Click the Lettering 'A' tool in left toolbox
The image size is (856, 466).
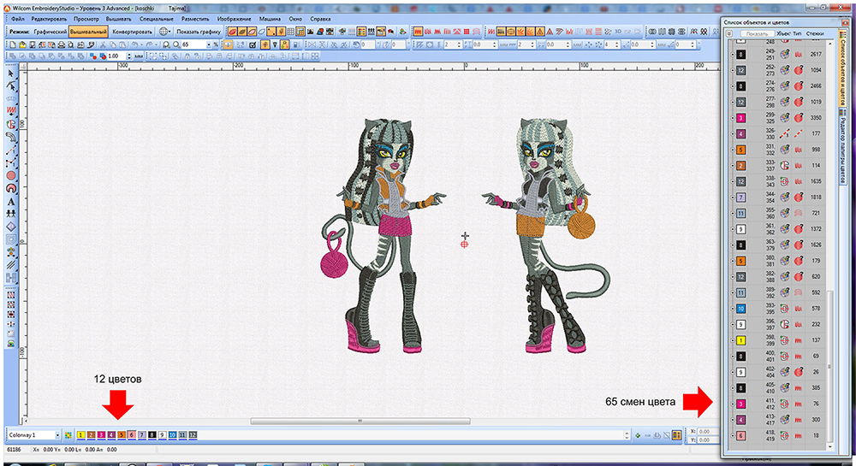pyautogui.click(x=11, y=203)
